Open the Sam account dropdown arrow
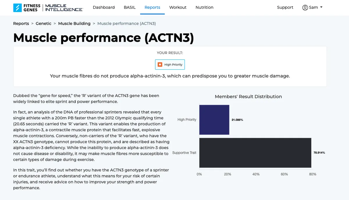This screenshot has height=200, width=349. pos(321,7)
